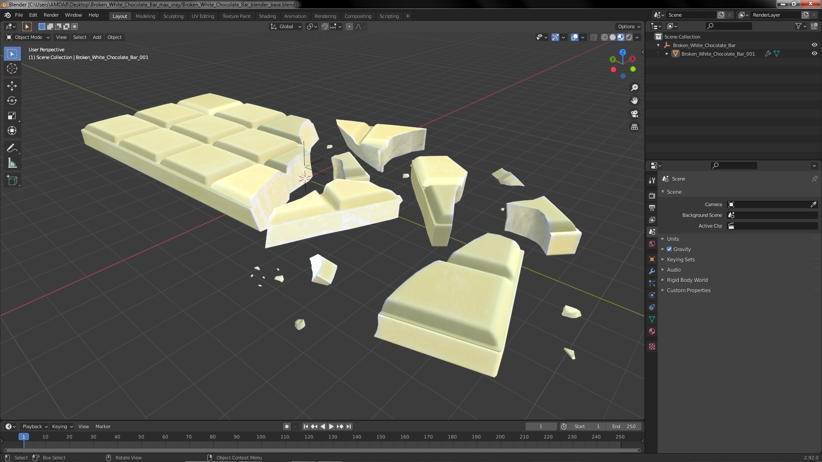This screenshot has width=822, height=462.
Task: Expand the Keying Sets panel
Action: point(680,259)
